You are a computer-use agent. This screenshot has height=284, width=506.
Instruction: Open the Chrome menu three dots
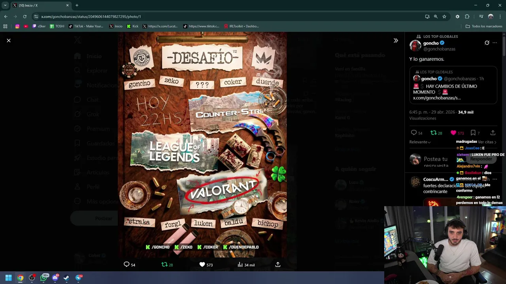click(500, 17)
